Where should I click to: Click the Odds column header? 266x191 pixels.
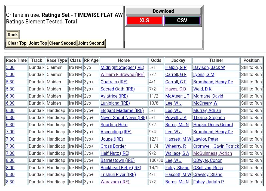[156, 60]
